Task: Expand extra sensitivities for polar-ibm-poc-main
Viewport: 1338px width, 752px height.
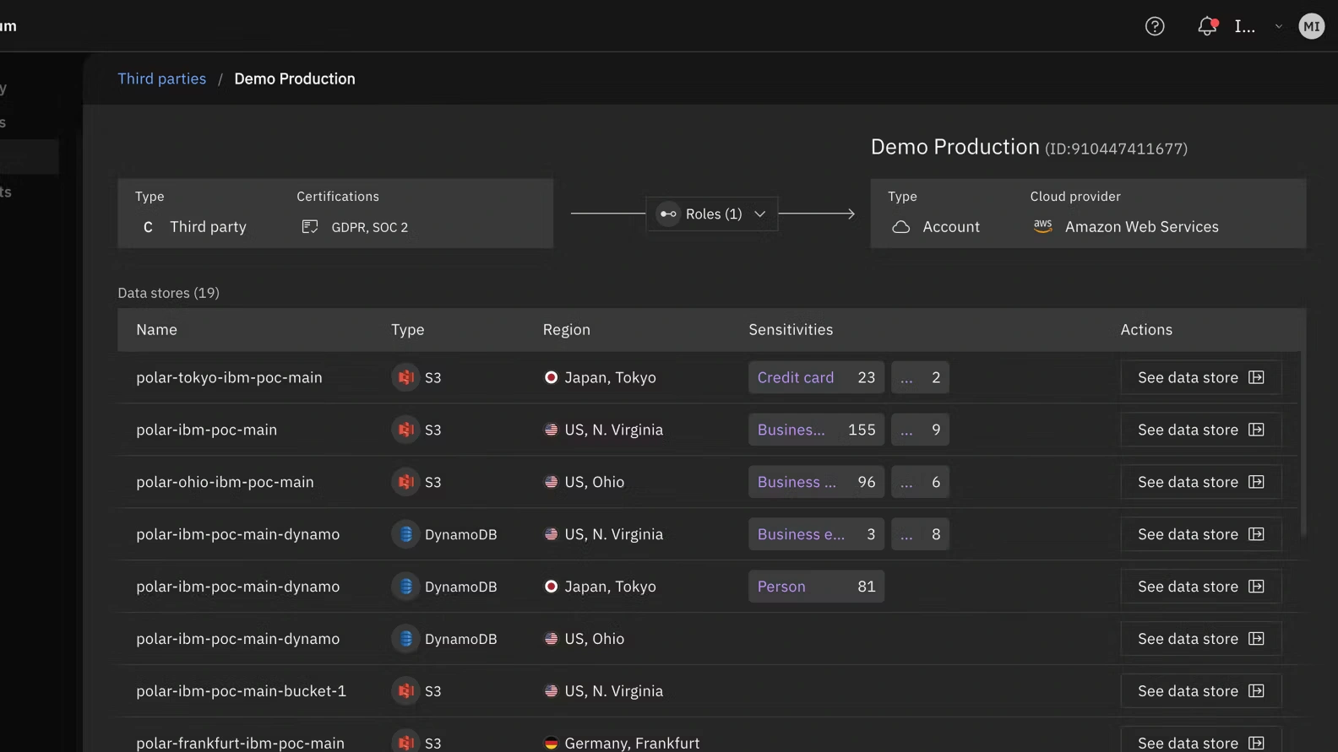Action: 920,430
